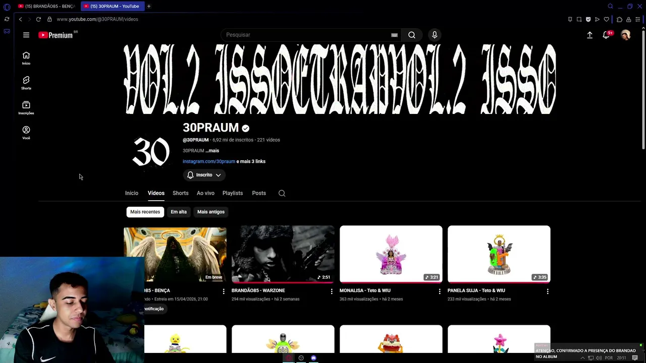
Task: Open Inscrições in the left sidebar
Action: [26, 108]
